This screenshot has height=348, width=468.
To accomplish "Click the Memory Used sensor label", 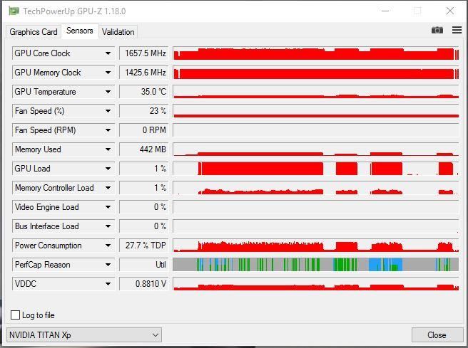I will point(38,149).
